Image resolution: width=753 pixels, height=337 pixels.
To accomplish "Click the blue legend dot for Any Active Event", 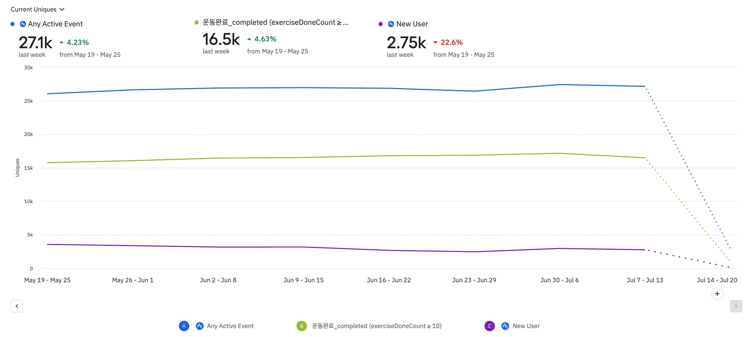I will [13, 24].
